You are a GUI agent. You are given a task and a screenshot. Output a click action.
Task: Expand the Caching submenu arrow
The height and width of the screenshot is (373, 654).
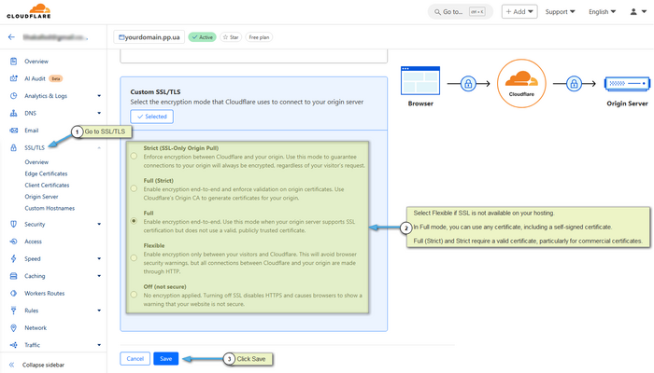(x=99, y=276)
